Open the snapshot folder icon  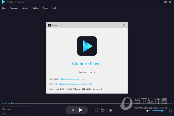[103, 110]
